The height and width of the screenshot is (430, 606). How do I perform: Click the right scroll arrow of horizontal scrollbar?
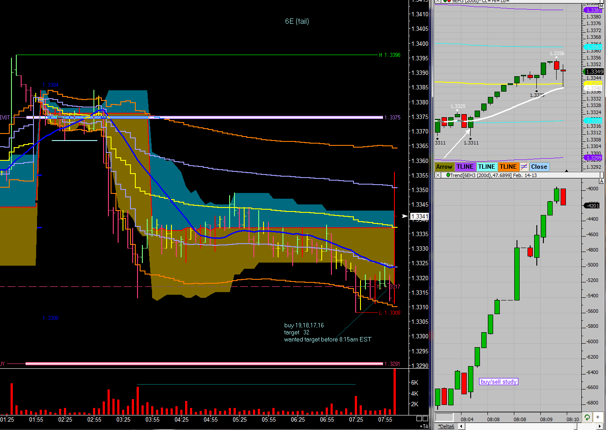click(x=600, y=426)
